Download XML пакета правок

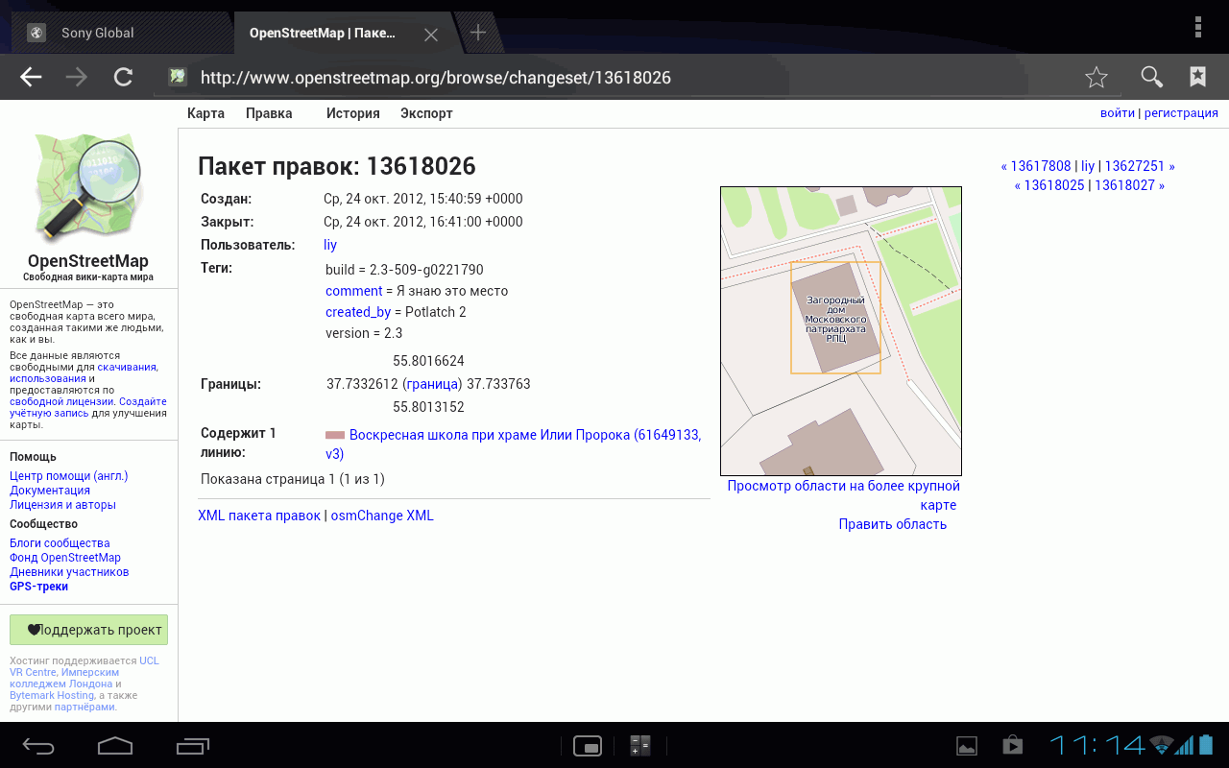pos(259,516)
